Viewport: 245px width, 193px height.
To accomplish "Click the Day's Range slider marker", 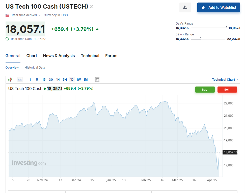I will click(x=226, y=27).
